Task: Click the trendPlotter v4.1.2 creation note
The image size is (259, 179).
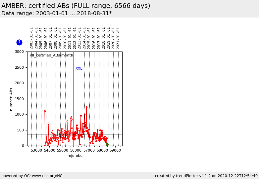Action: tap(206, 176)
